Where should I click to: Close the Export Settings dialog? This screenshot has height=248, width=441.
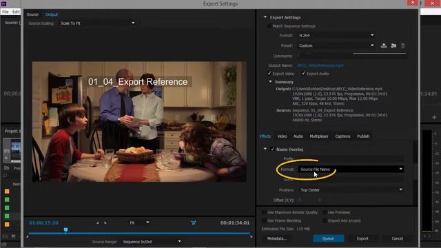(x=413, y=3)
